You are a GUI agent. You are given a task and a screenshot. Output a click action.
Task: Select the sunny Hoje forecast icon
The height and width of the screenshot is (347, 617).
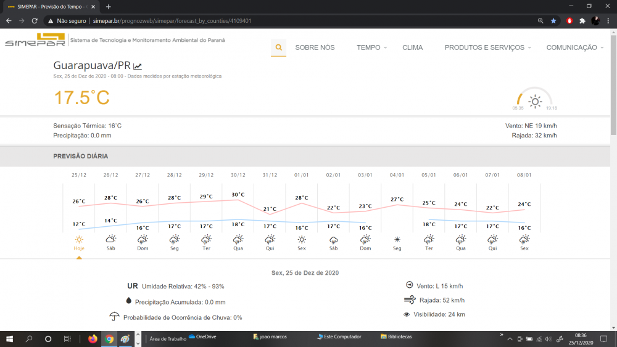(x=79, y=239)
